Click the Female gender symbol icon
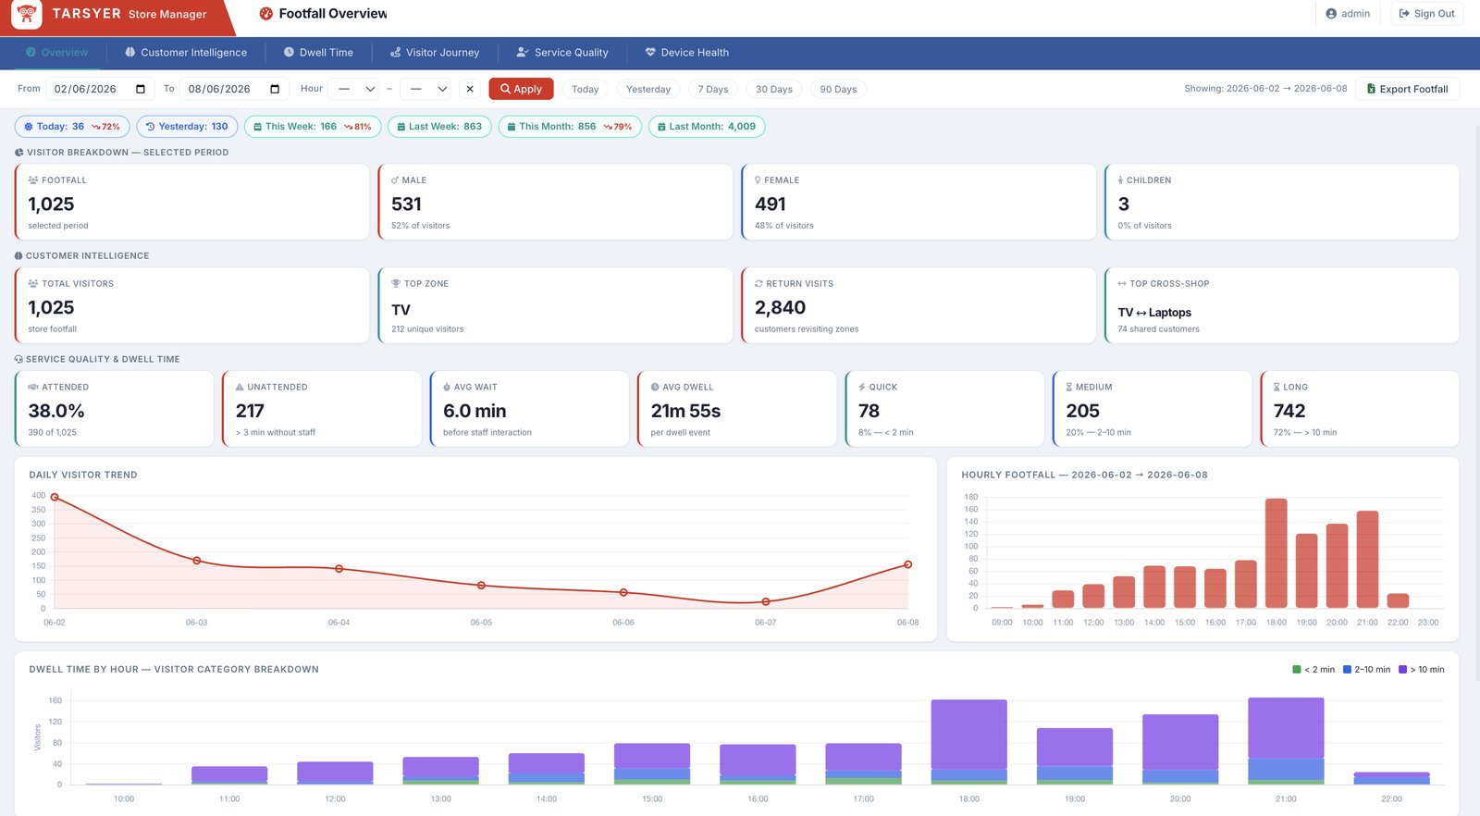The height and width of the screenshot is (816, 1480). pyautogui.click(x=758, y=180)
